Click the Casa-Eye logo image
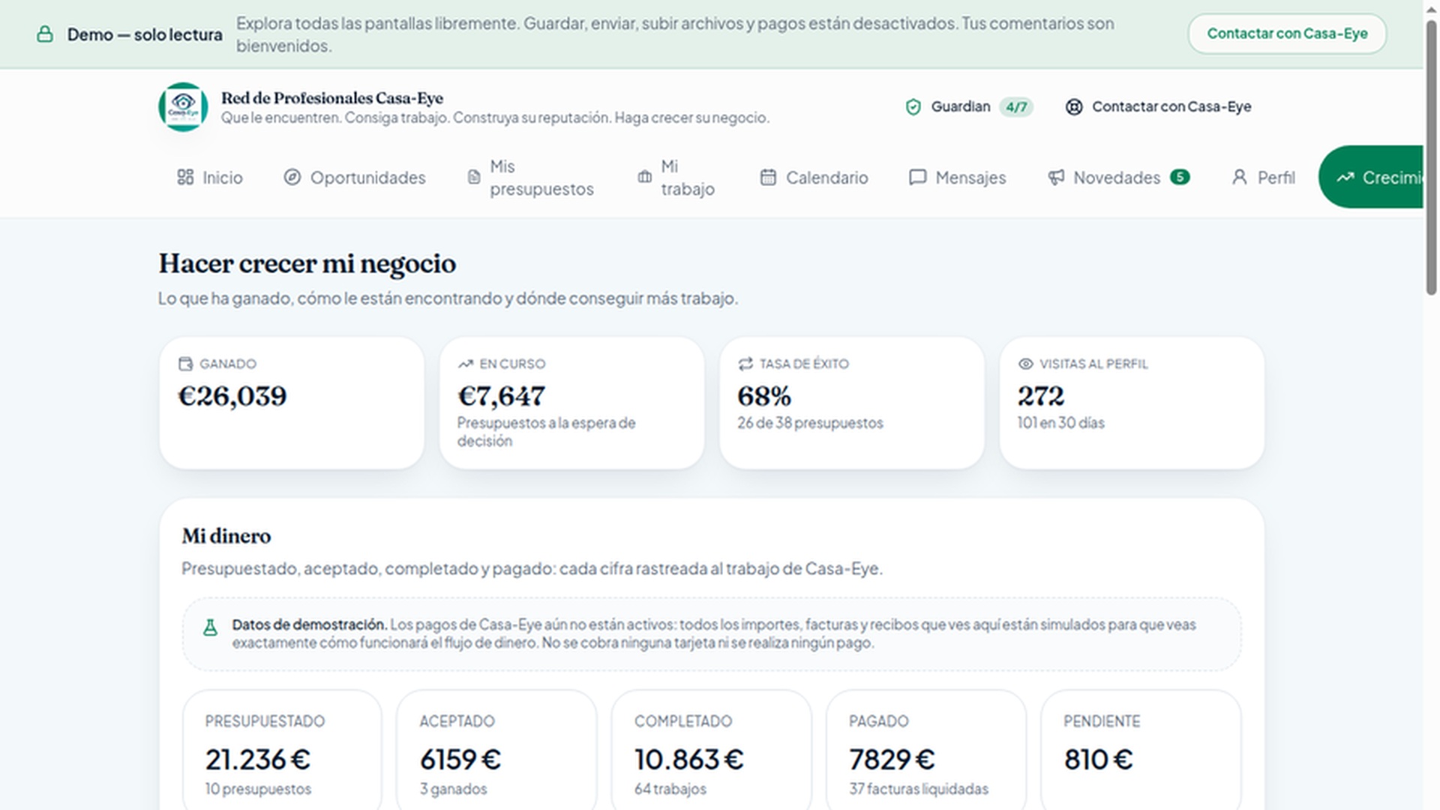1440x810 pixels. pos(183,106)
